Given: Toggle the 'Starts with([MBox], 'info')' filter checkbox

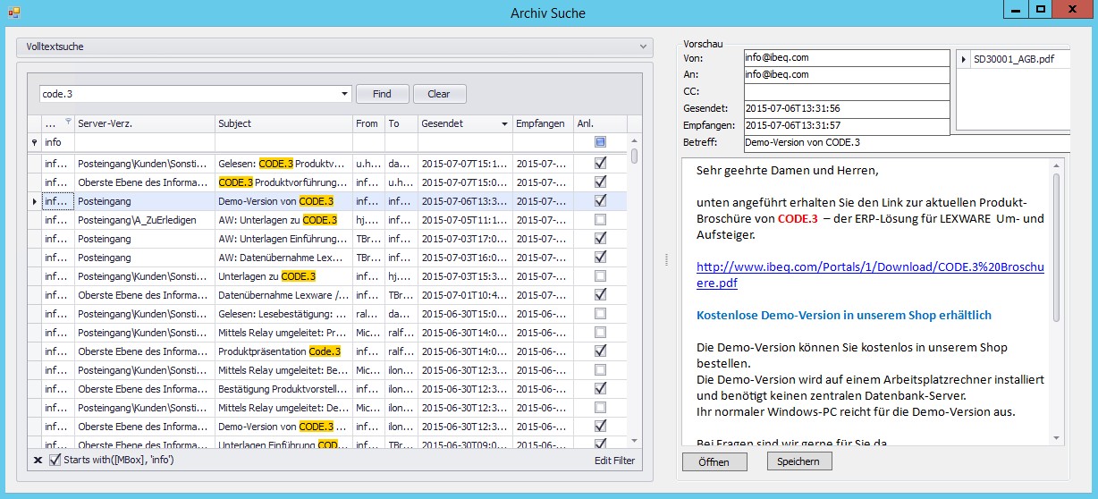Looking at the screenshot, I should point(55,460).
